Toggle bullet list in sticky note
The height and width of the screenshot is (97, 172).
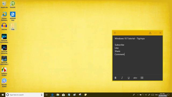coord(142,78)
